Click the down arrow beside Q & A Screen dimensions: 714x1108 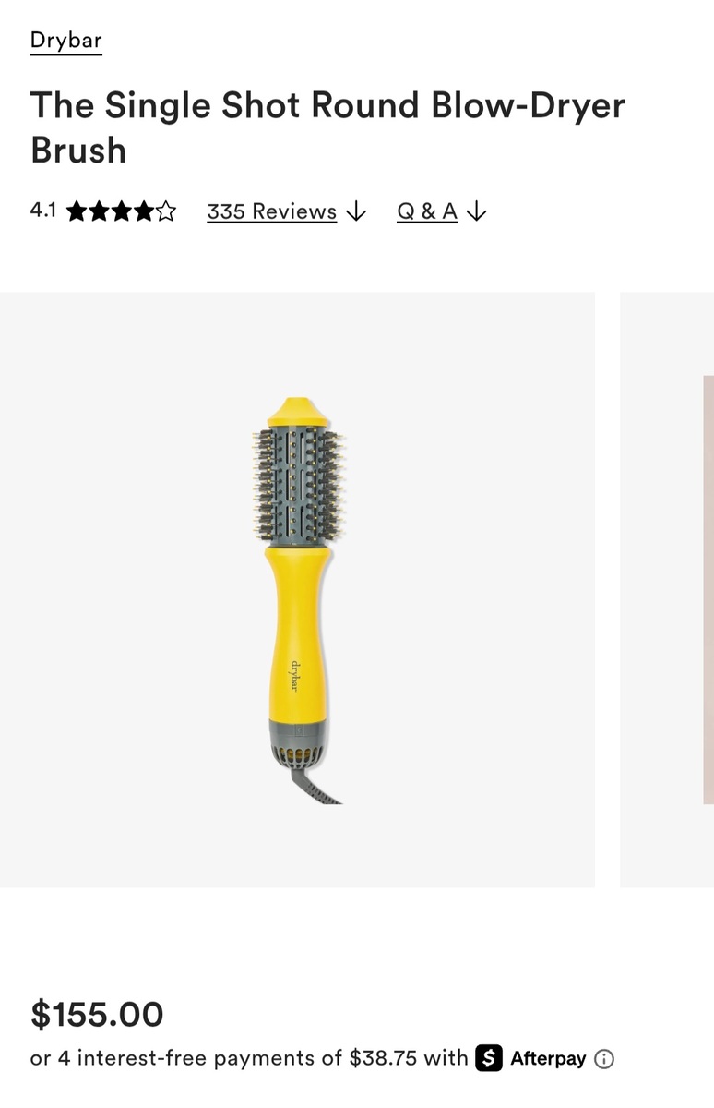click(476, 211)
